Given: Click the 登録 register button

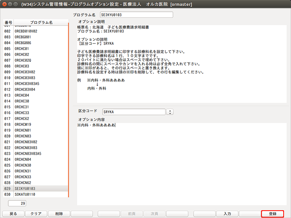Looking at the screenshot, I should (272, 214).
